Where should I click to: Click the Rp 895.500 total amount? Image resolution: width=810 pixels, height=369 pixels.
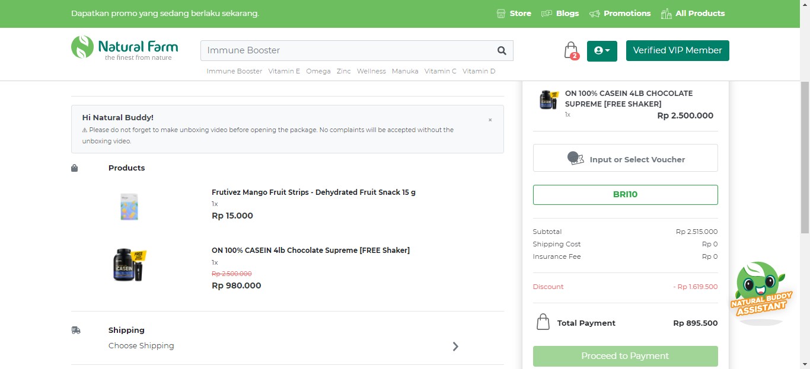click(x=696, y=323)
